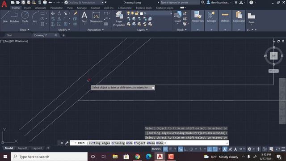Screen dimensions: 286x161
Task: Choose the Ellipse draw tool
Action: pos(42,19)
